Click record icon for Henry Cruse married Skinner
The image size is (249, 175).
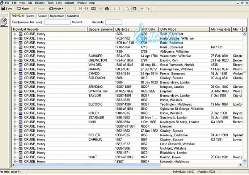(20, 55)
